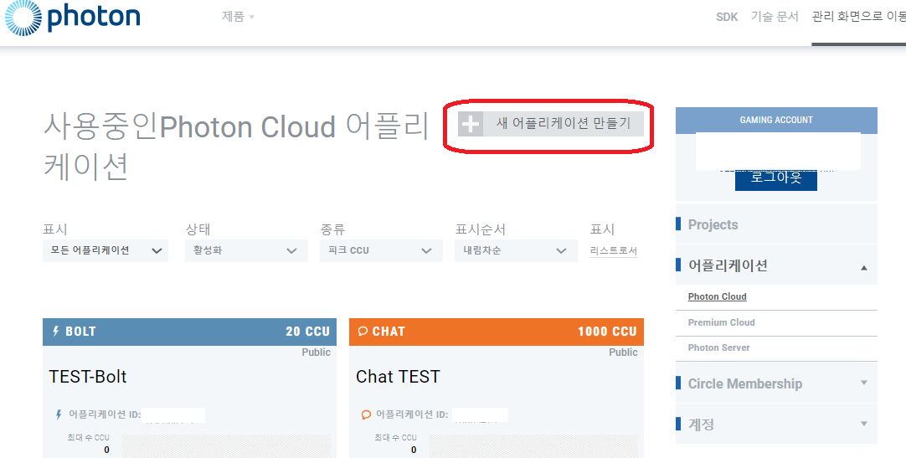Switch view with 리스트로서 link
Image resolution: width=906 pixels, height=458 pixels.
614,250
